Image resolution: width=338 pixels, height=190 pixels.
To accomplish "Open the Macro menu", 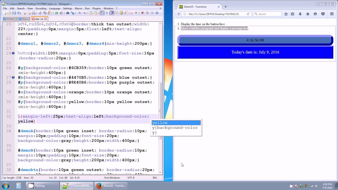I will pyautogui.click(x=78, y=8).
